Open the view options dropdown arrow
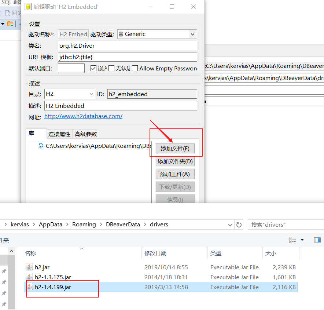Screen dimensions: 324x310 point(302,240)
